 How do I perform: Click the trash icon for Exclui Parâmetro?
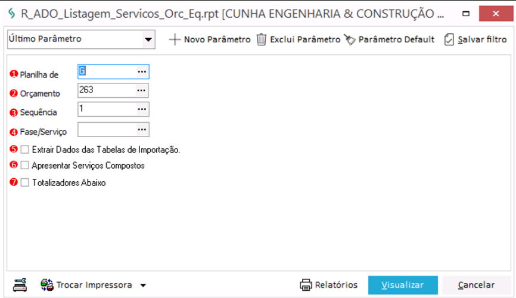pyautogui.click(x=262, y=40)
